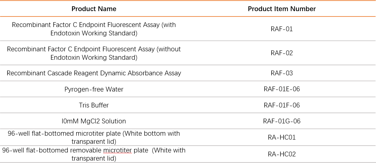Click the Endpoint Fluorescent Assay with Endotoxin Standard
This screenshot has height=163, width=376.
pyautogui.click(x=94, y=29)
